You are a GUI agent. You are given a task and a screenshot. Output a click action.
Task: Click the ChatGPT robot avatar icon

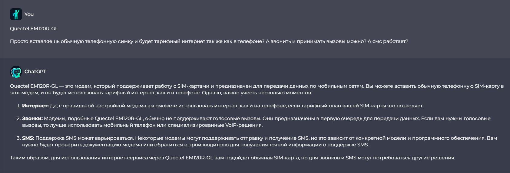[x=16, y=72]
